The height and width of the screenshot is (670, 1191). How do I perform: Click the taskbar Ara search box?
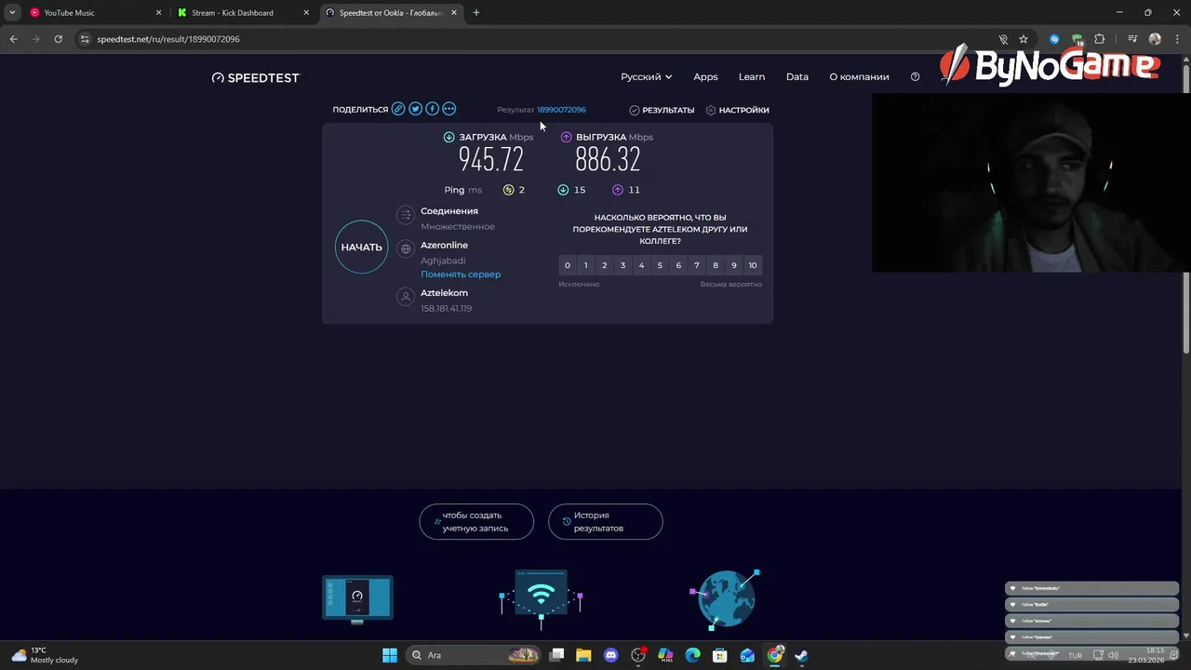(475, 655)
